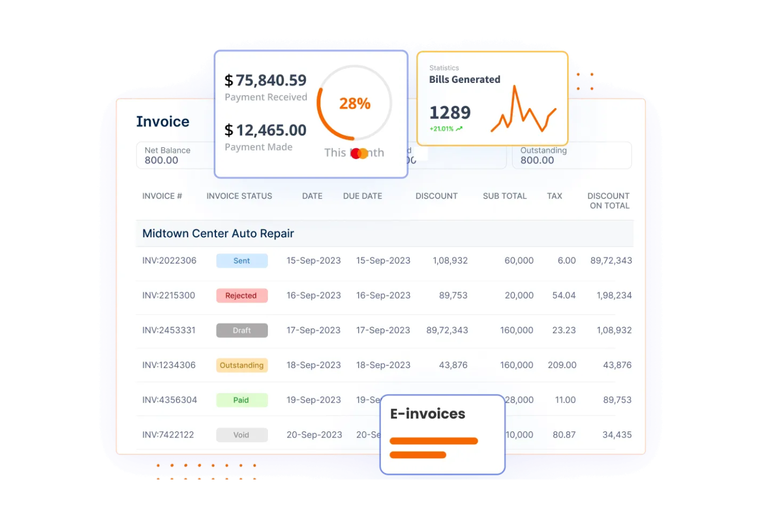Switch to the Invoice section heading

162,121
